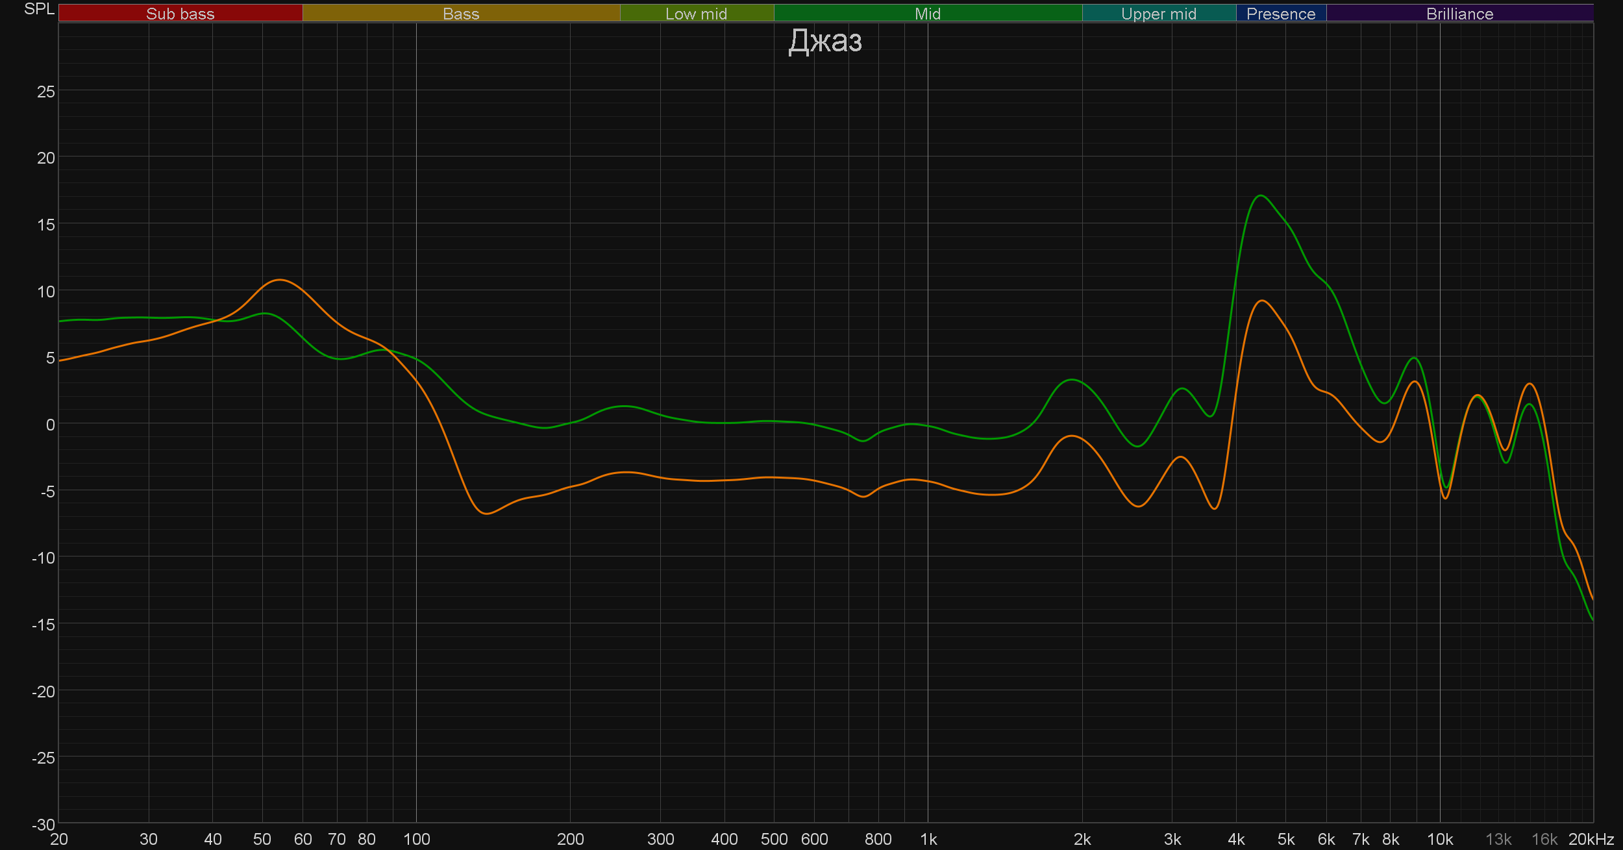Click the Upper mid band label

tap(1158, 14)
